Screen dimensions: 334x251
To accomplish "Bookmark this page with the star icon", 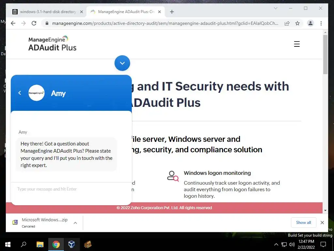I will (x=297, y=23).
